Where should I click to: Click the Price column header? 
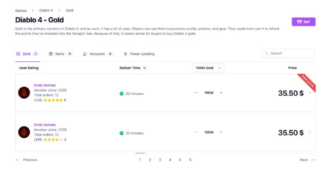pos(292,68)
